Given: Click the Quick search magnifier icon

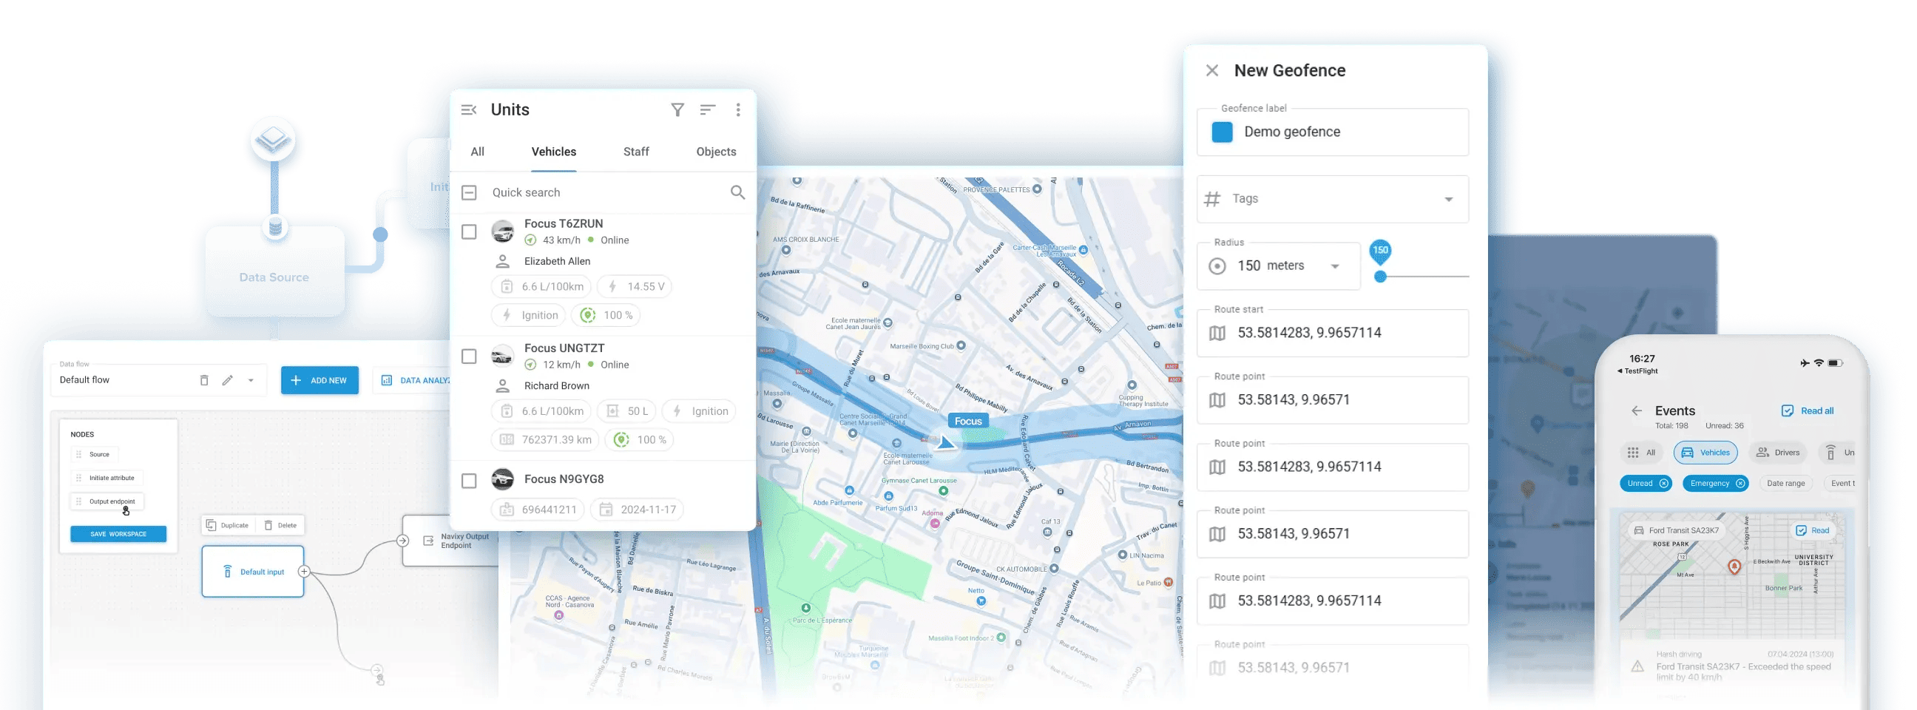Looking at the screenshot, I should pos(737,193).
